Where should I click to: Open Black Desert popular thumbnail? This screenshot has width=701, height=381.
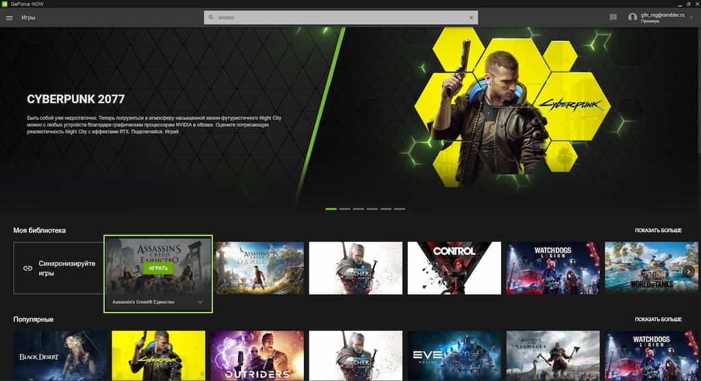[60, 356]
